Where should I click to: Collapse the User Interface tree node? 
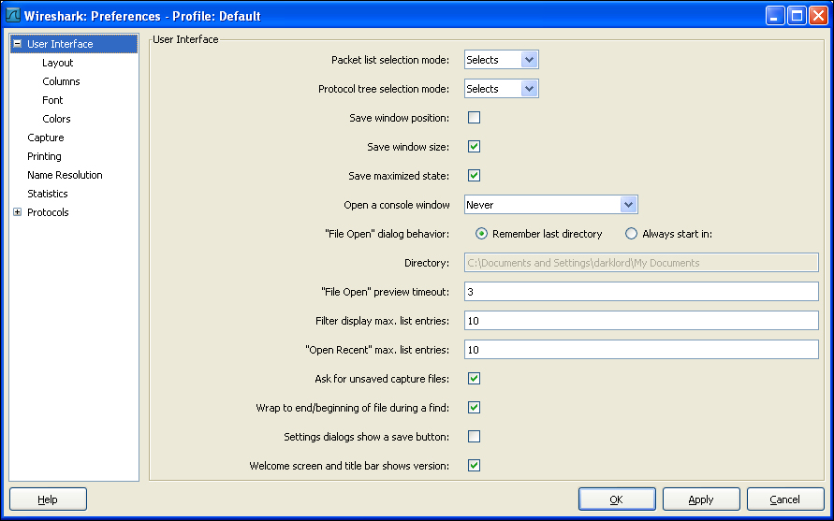[x=17, y=44]
